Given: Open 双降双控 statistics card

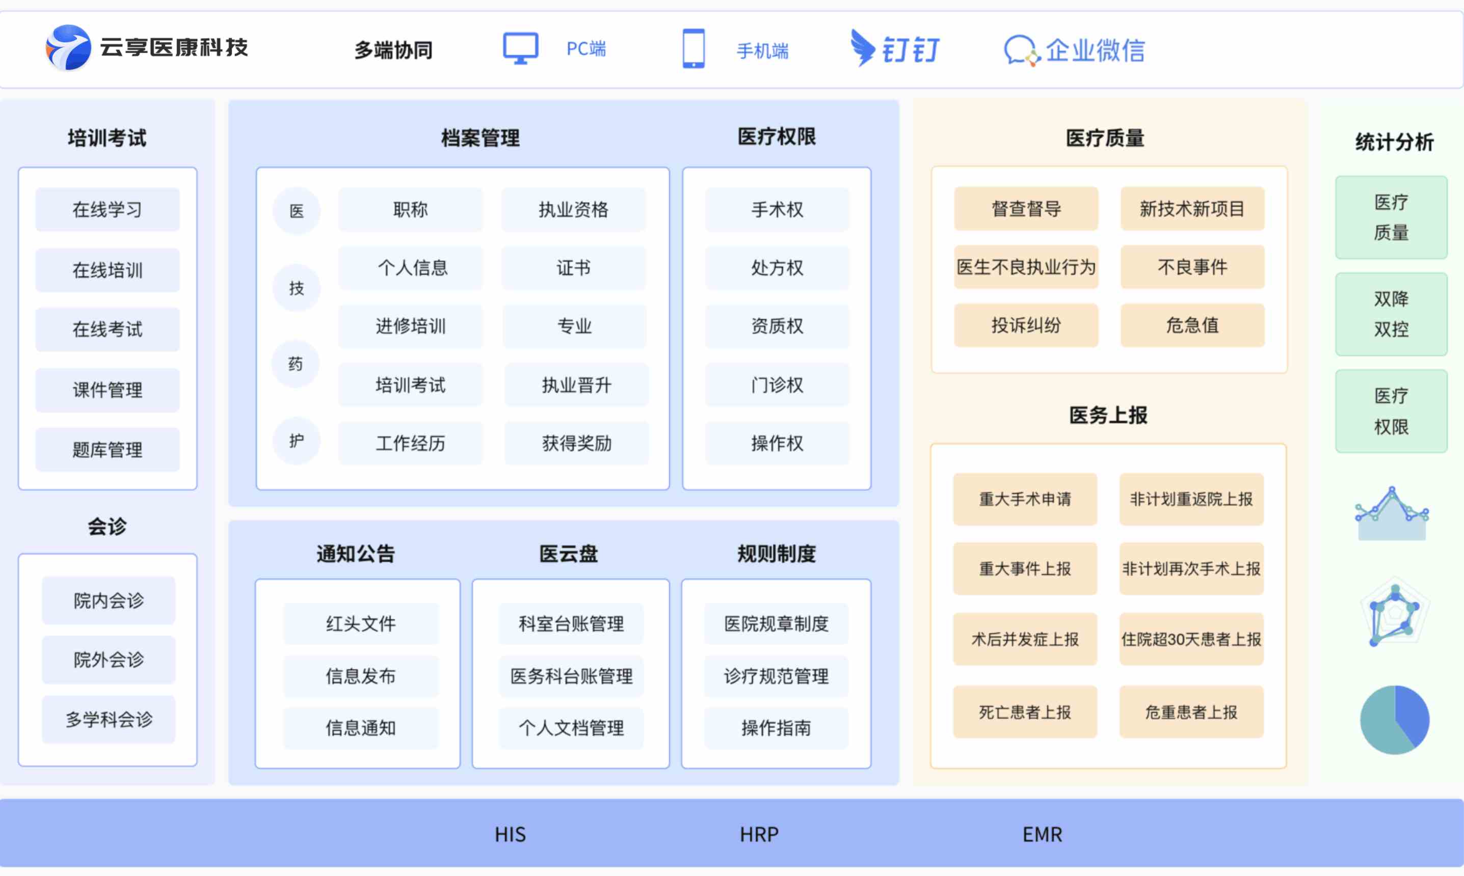Looking at the screenshot, I should click(x=1391, y=314).
